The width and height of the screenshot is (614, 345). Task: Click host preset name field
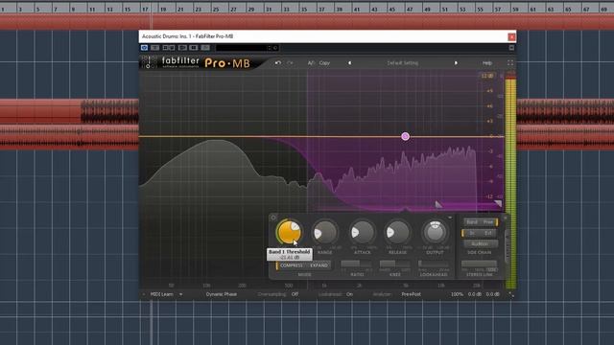point(242,48)
